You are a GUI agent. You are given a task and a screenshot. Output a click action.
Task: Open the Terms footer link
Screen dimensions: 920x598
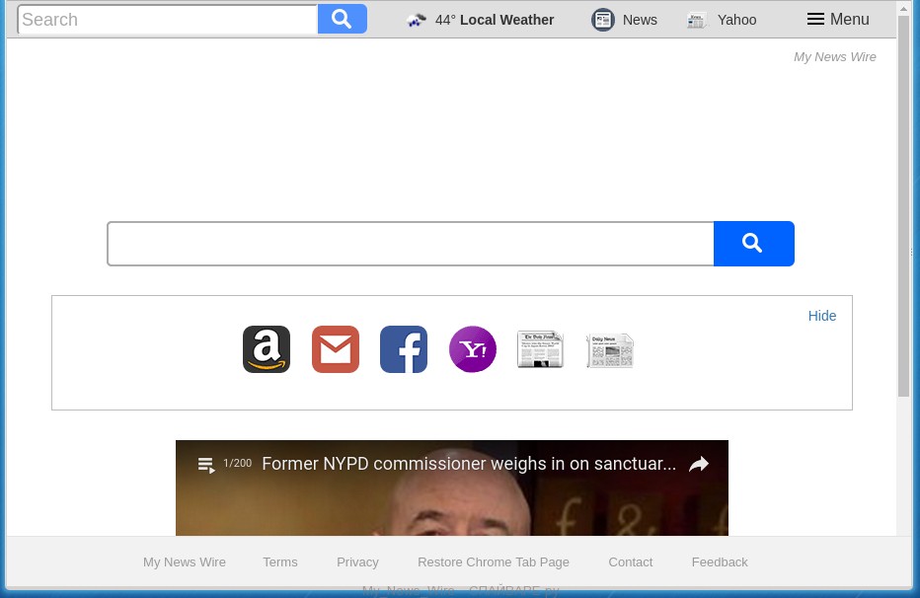click(280, 562)
